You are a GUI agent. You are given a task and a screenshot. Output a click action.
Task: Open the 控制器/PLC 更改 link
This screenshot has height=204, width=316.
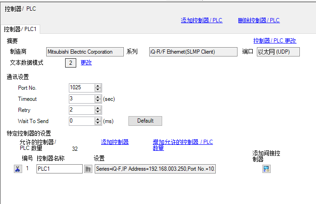274,41
